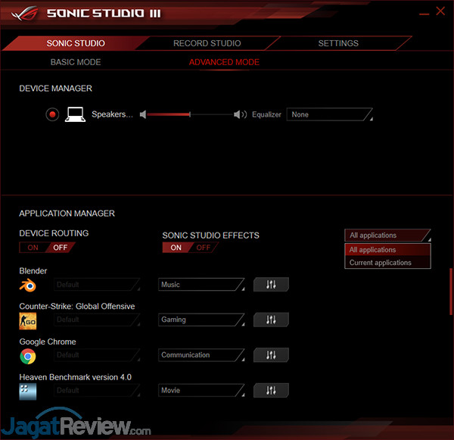Viewport: 454px width, 440px height.
Task: Set Sonic Studio Effects to OFF
Action: pos(204,248)
